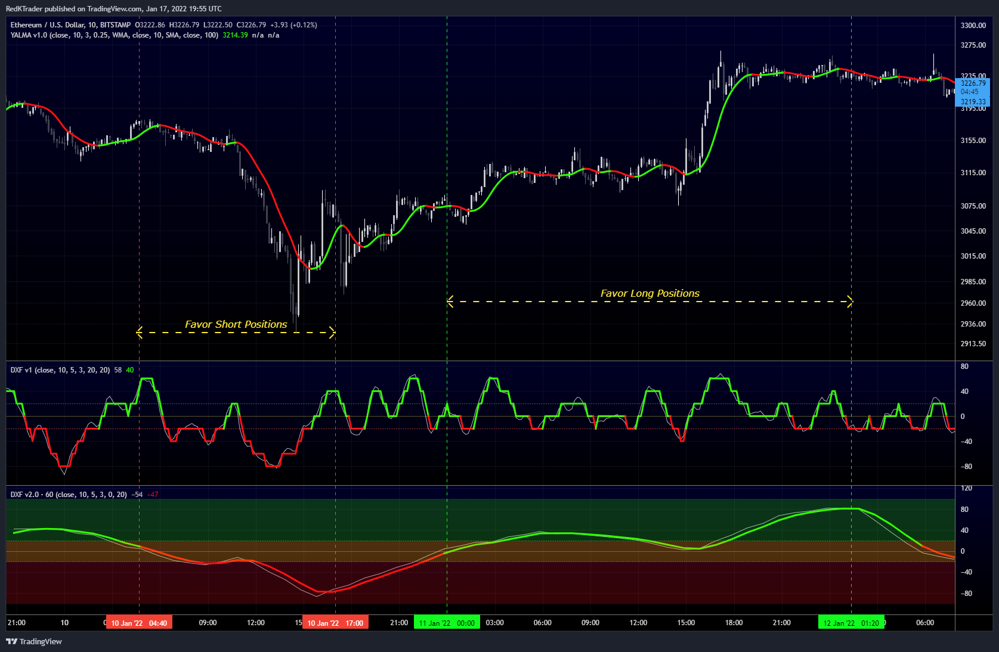Click the DXF v2.0 value -54

tap(137, 495)
